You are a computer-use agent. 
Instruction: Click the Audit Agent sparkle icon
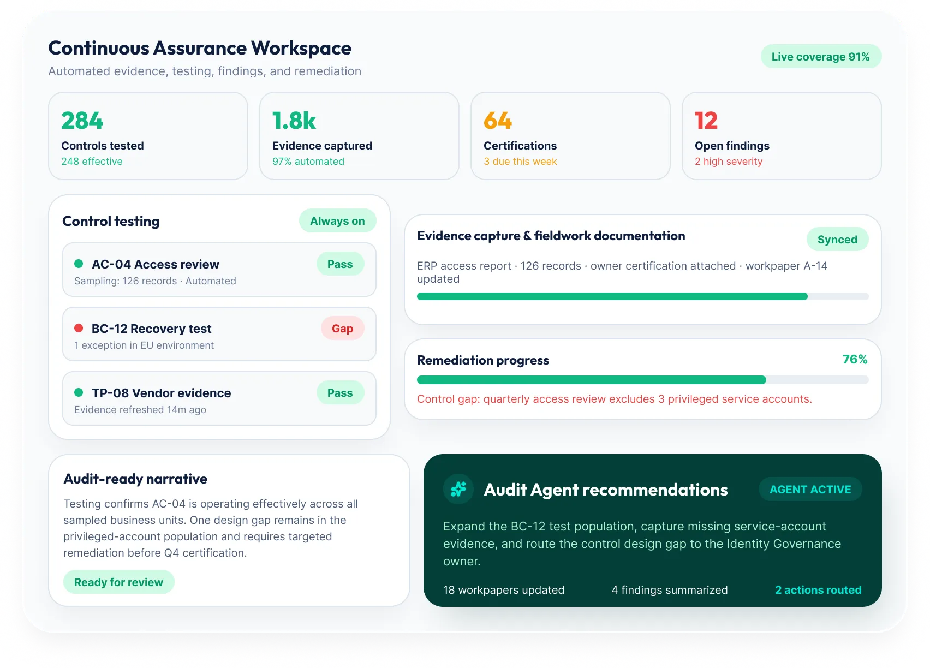click(458, 489)
